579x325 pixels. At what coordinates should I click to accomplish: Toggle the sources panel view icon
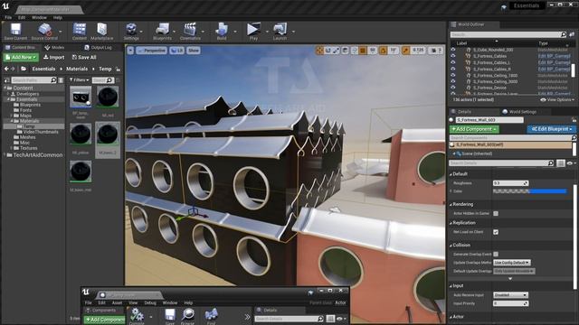[6, 80]
